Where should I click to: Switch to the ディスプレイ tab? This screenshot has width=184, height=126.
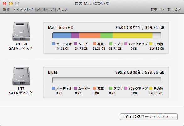23,9
